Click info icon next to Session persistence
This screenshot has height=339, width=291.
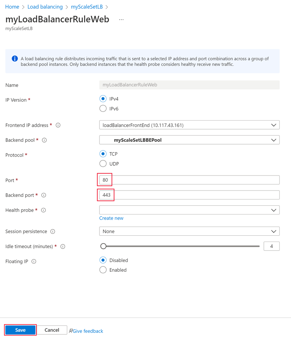[x=53, y=232]
